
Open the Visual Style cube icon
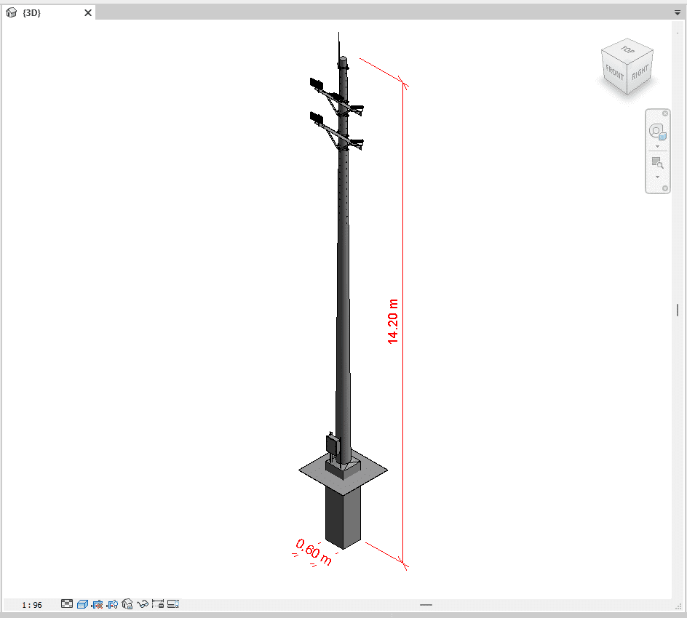82,603
